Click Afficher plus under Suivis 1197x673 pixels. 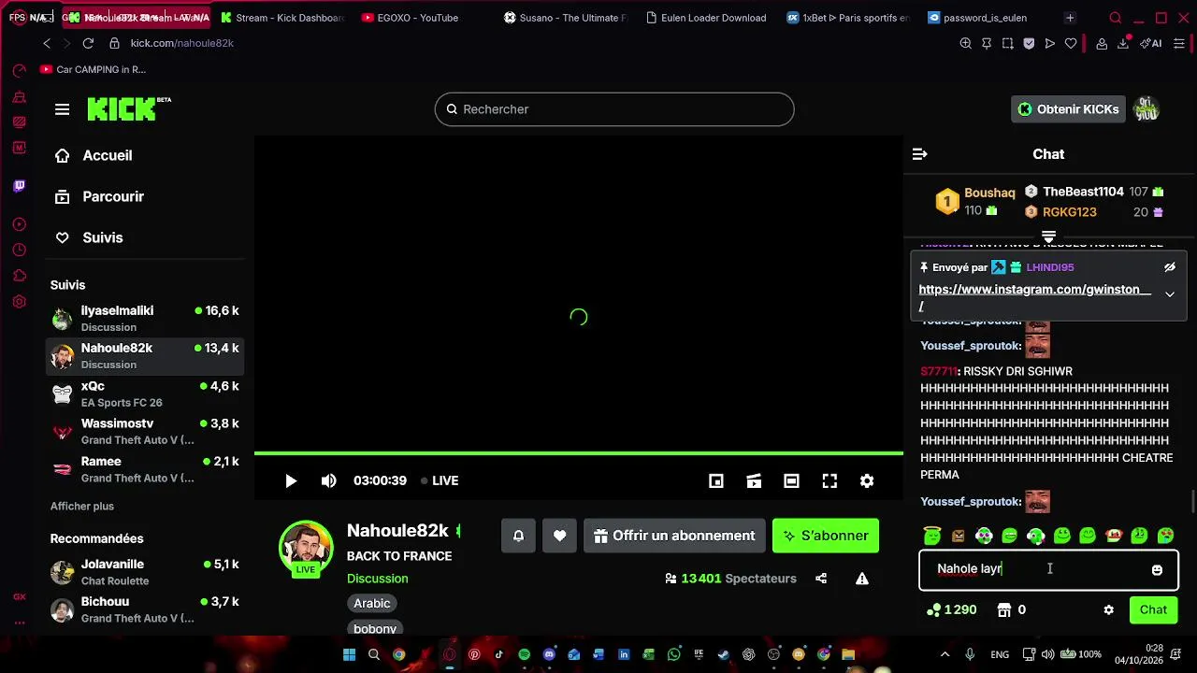[x=82, y=506]
